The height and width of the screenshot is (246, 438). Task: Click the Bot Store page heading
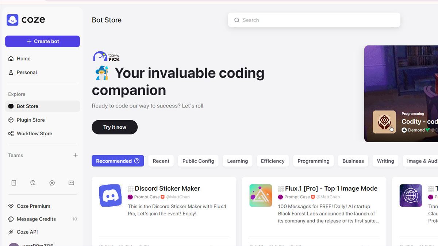click(x=107, y=20)
